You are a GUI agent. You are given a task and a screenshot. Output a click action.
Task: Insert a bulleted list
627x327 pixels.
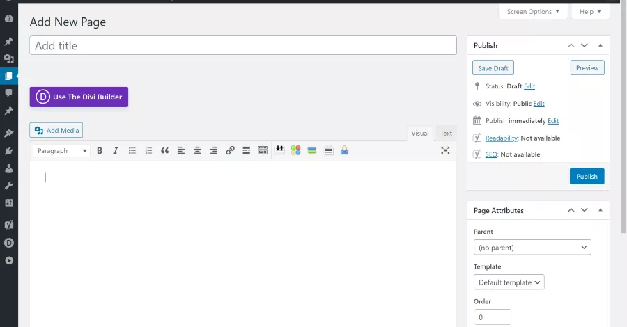132,150
